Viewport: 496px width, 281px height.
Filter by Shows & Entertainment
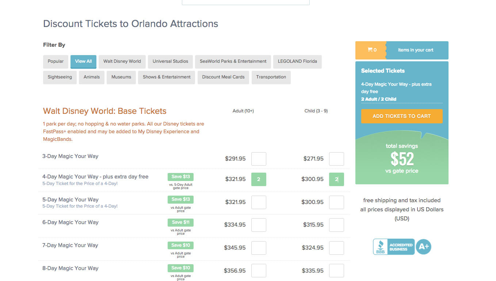click(167, 77)
